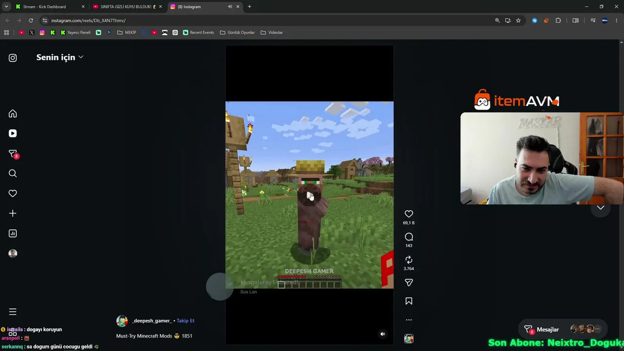
Task: Save the reel with bookmark icon
Action: coord(409,301)
